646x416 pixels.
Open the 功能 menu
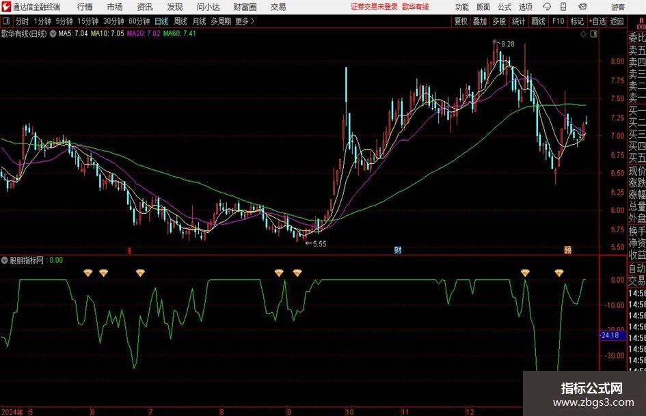462,7
